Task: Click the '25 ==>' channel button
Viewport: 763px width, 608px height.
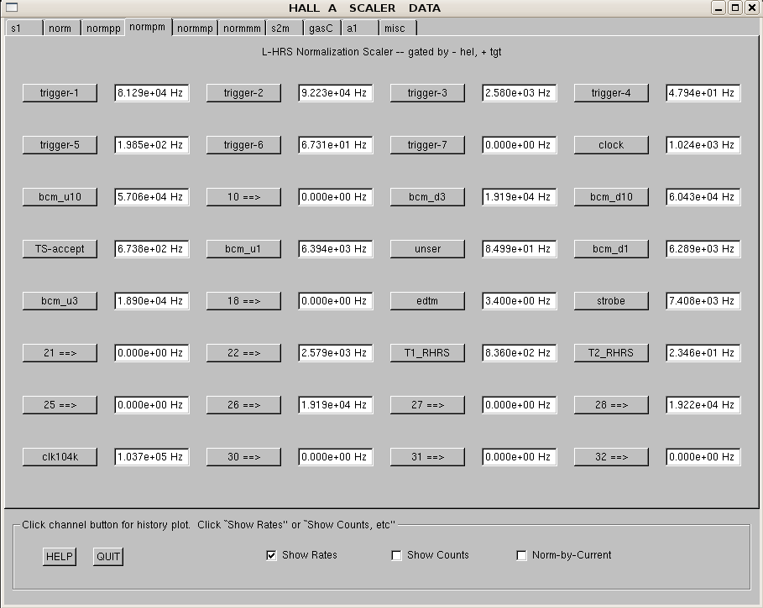Action: pos(60,405)
